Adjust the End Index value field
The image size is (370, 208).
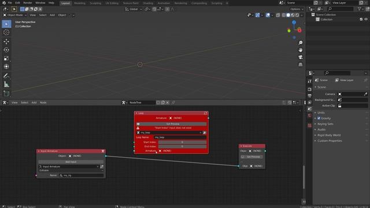[182, 146]
